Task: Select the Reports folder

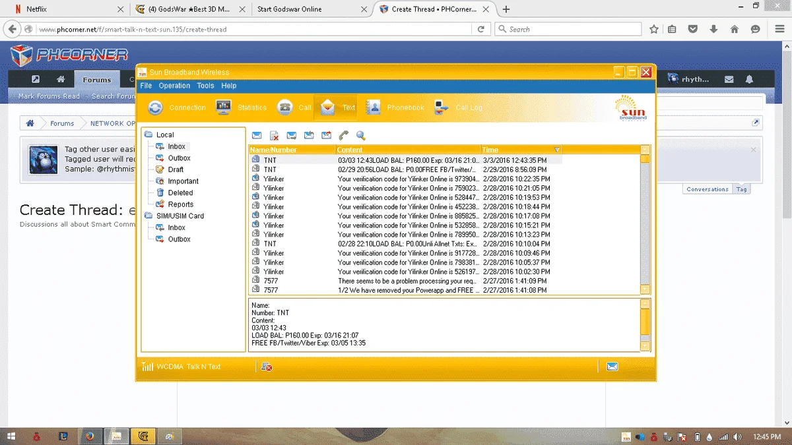Action: tap(180, 204)
